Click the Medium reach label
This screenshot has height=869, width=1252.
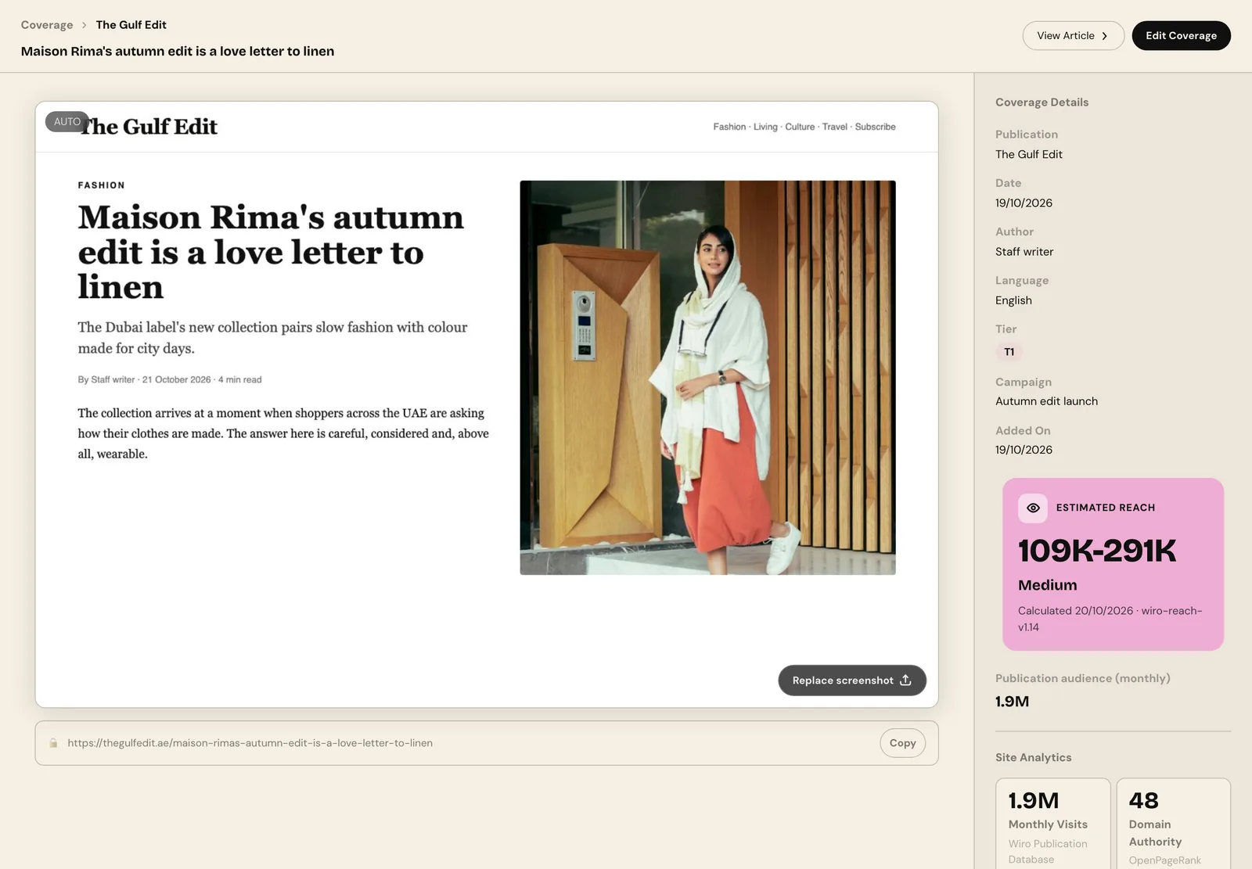tap(1047, 585)
